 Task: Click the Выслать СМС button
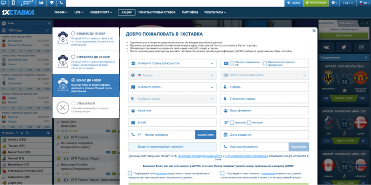pyautogui.click(x=206, y=135)
